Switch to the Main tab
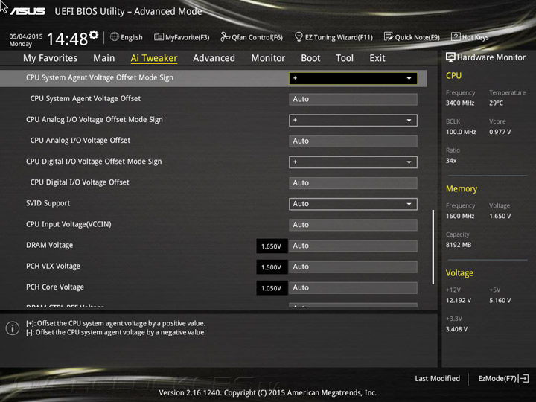536x402 pixels. pyautogui.click(x=104, y=58)
